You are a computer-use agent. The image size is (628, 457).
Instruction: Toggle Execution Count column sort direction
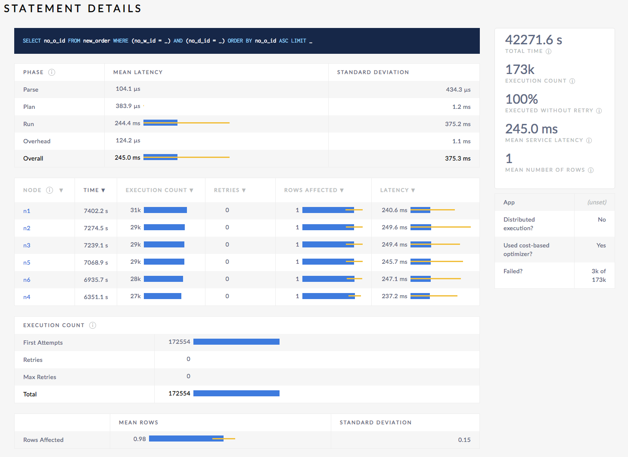point(192,190)
